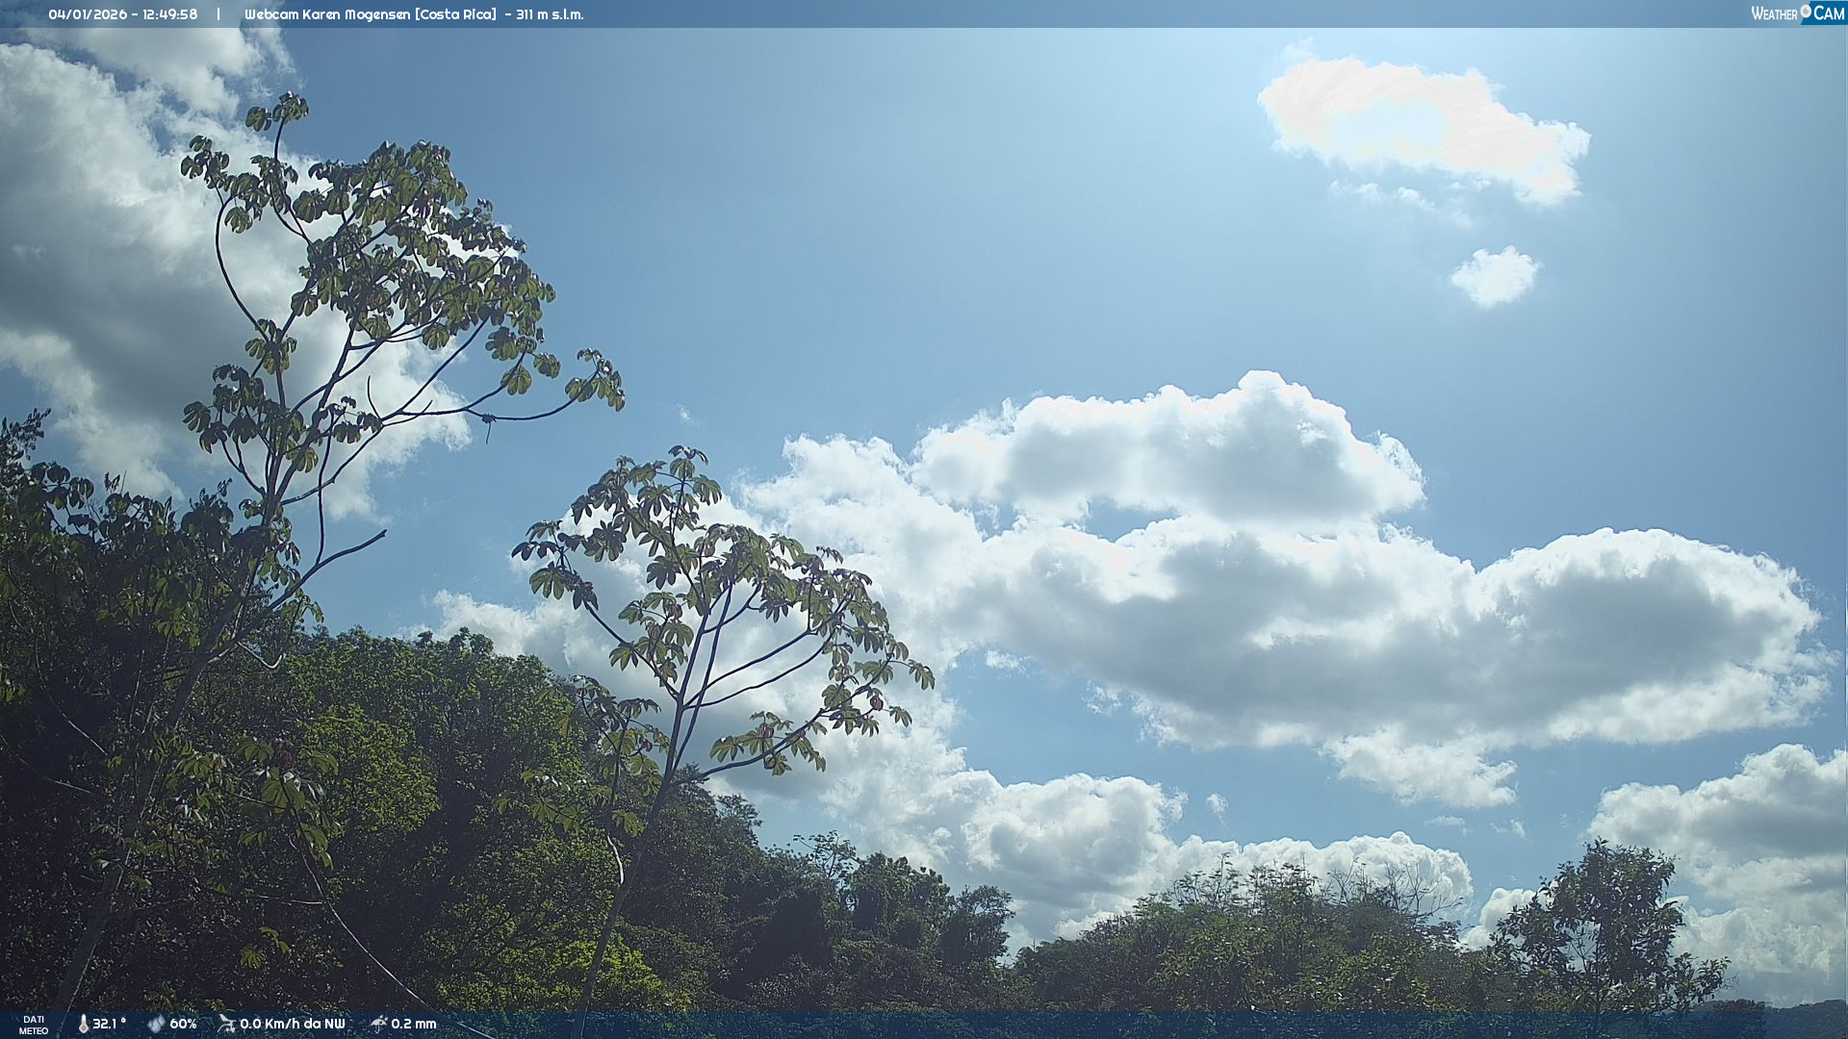Click the wind vane anemometer icon
Screen dimensions: 1848x1039
click(226, 1024)
